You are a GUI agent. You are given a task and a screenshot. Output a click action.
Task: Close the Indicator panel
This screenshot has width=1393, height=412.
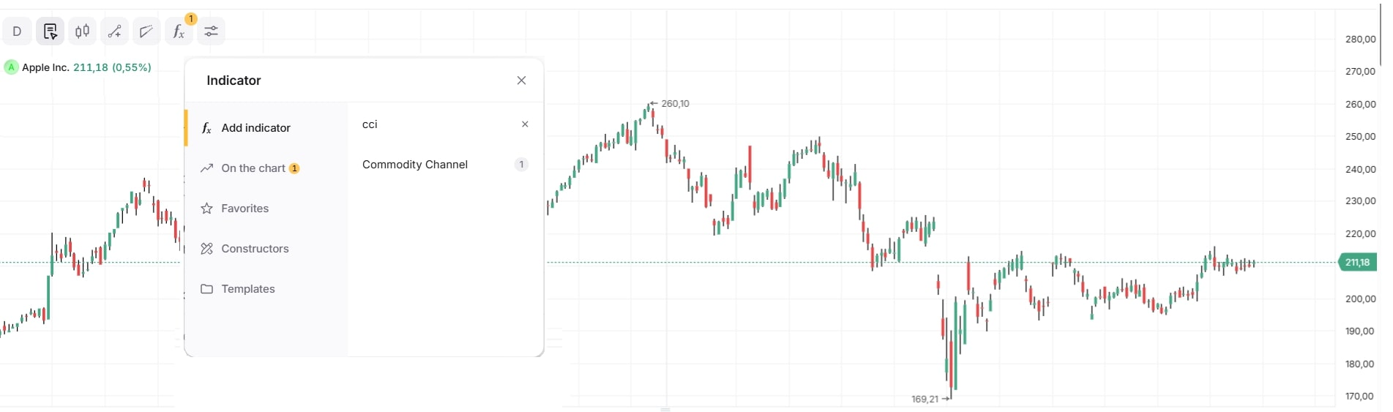521,80
